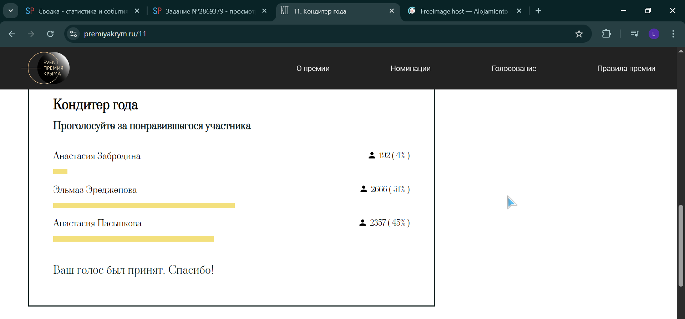Open the Extensions puzzle icon
The width and height of the screenshot is (685, 319).
tap(606, 34)
